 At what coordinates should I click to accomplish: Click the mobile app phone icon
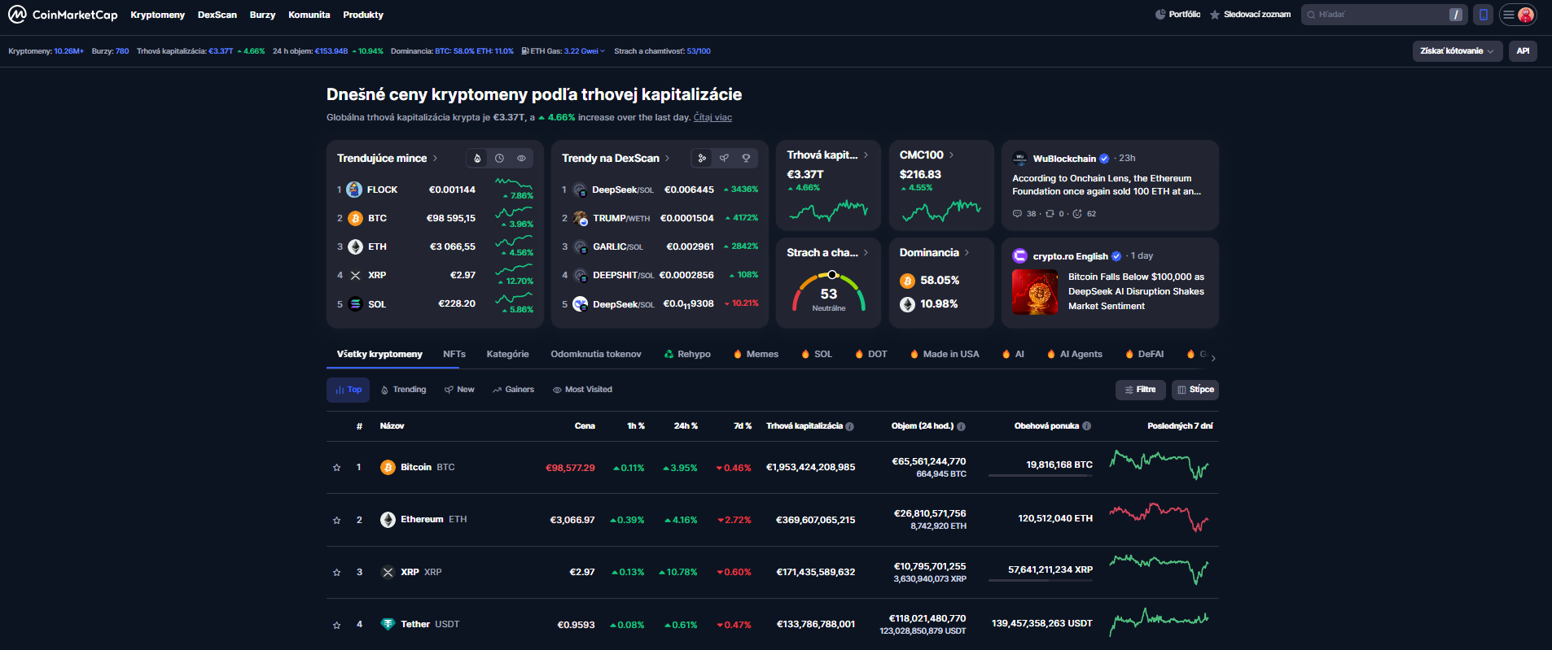[1483, 15]
